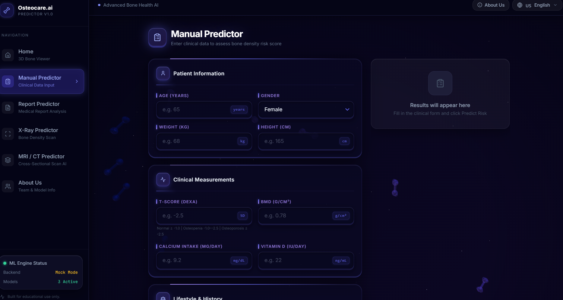This screenshot has width=563, height=300.
Task: Click the T-score range hint text
Action: tap(202, 231)
